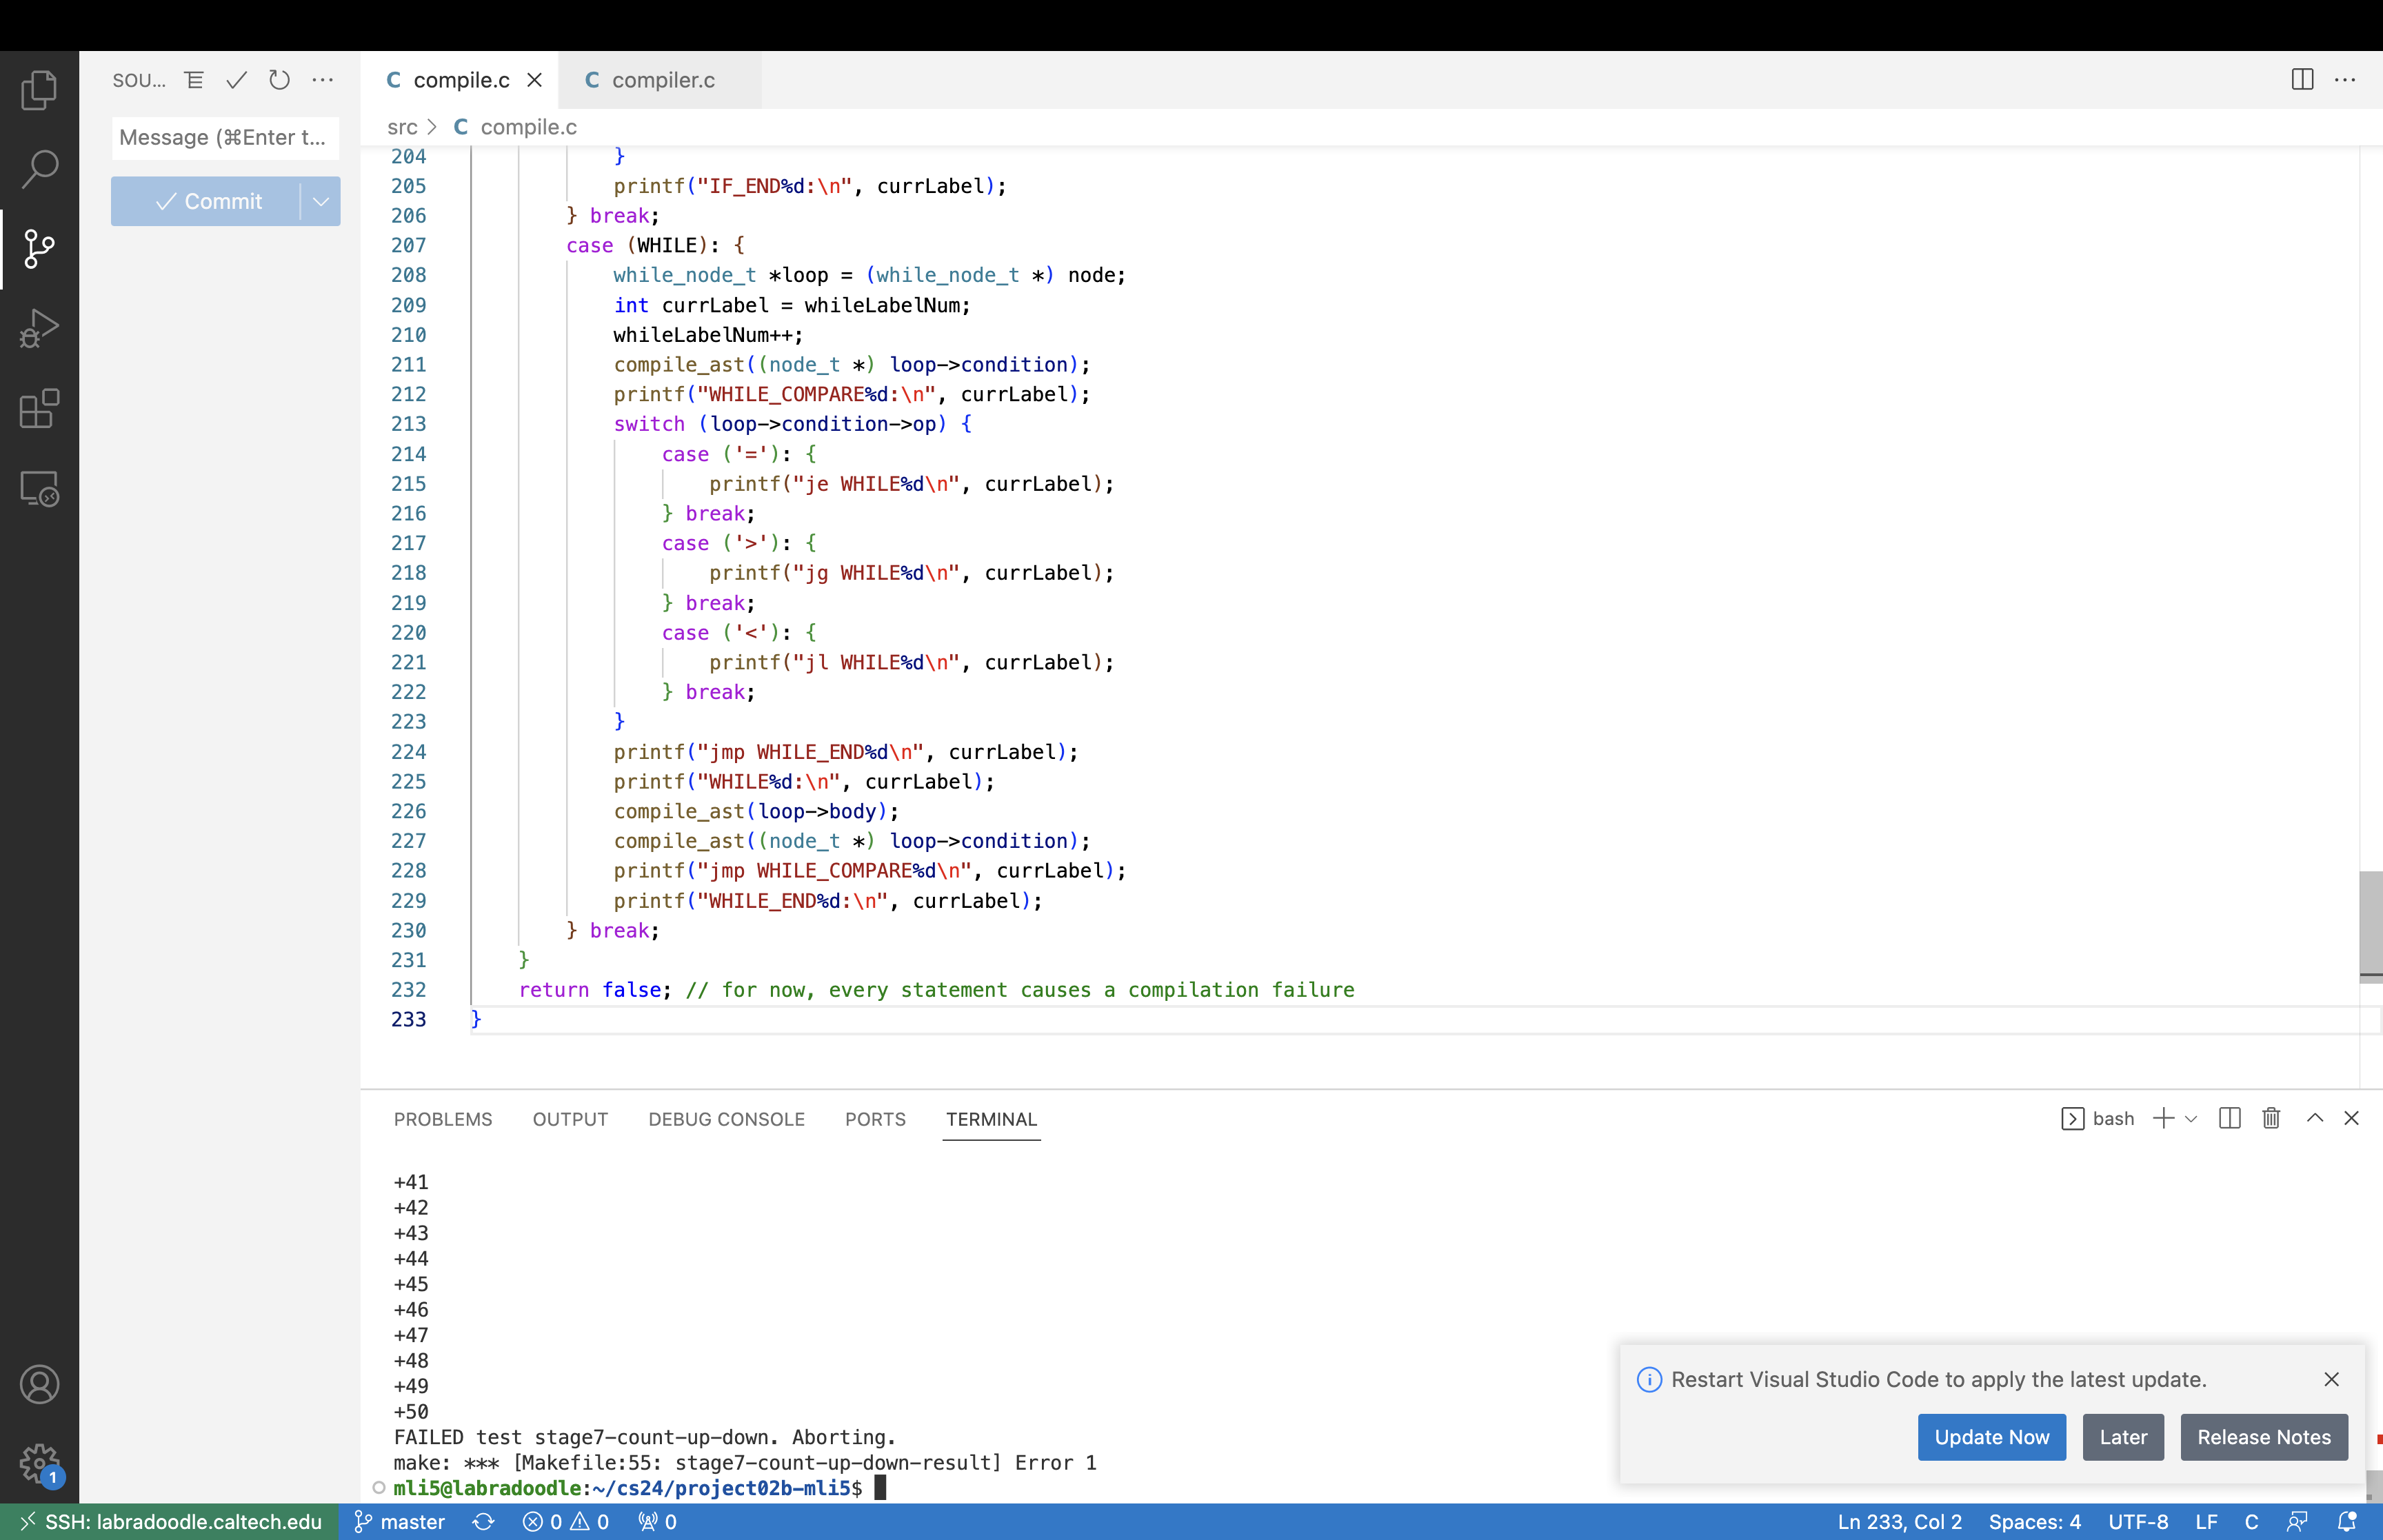2383x1540 pixels.
Task: Open the Extensions view icon
Action: pos(39,408)
